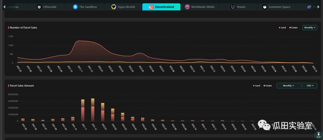Click the Topia Worlds logo icon
323x140 pixels.
(x=114, y=7)
